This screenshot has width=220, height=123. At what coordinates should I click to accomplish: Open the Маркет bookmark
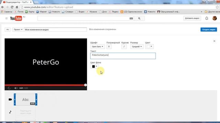click(x=42, y=12)
